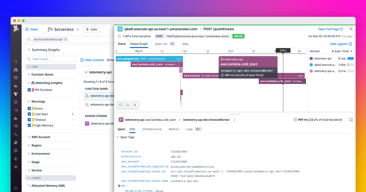This screenshot has height=192, width=366.
Task: Select the Infrastructure span tab
Action: click(152, 129)
